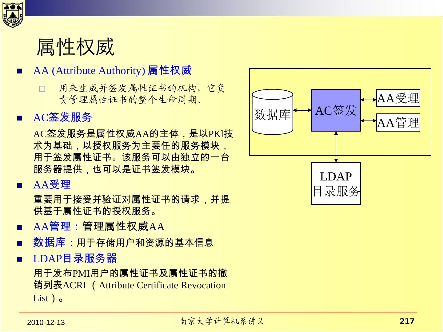443x332 pixels.
Task: Select the blue bullet heading AC签发服务
Action: click(63, 117)
